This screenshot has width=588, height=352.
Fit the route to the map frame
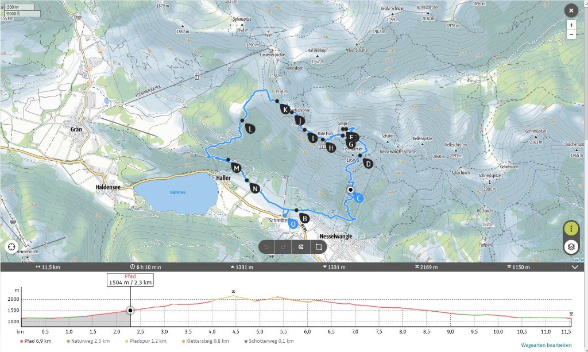click(318, 247)
